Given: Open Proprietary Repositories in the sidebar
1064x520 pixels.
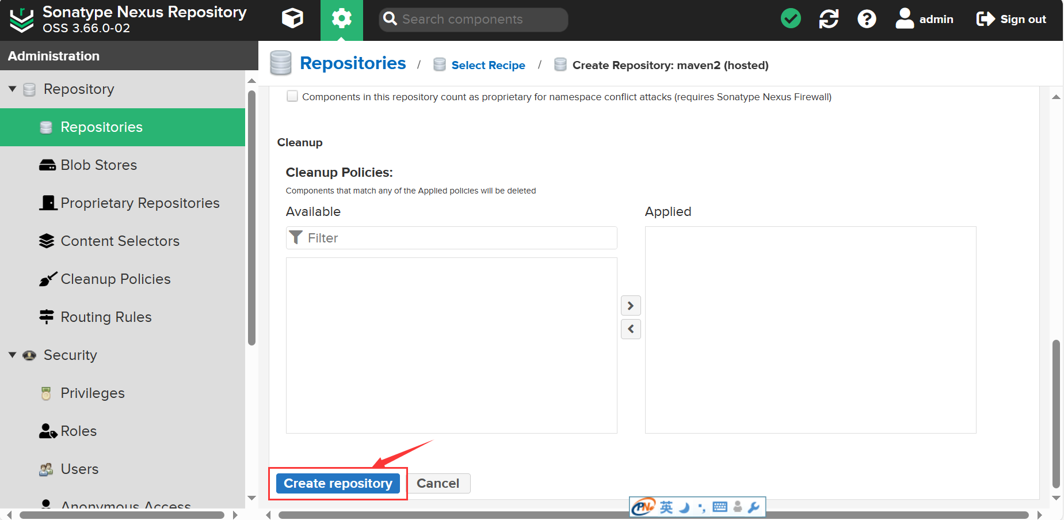Looking at the screenshot, I should pos(123,203).
